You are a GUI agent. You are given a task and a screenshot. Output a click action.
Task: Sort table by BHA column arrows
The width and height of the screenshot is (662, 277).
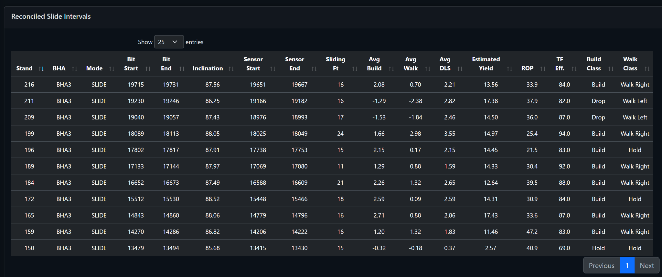click(x=75, y=68)
